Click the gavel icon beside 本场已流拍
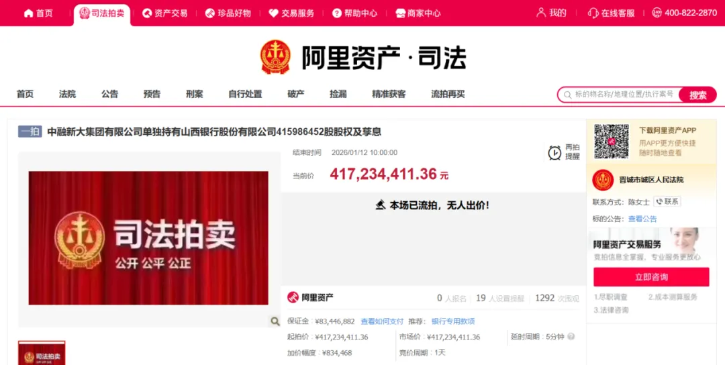 pyautogui.click(x=381, y=205)
